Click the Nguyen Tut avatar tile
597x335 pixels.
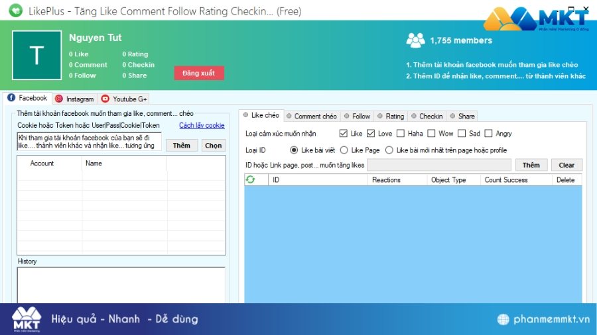coord(37,55)
